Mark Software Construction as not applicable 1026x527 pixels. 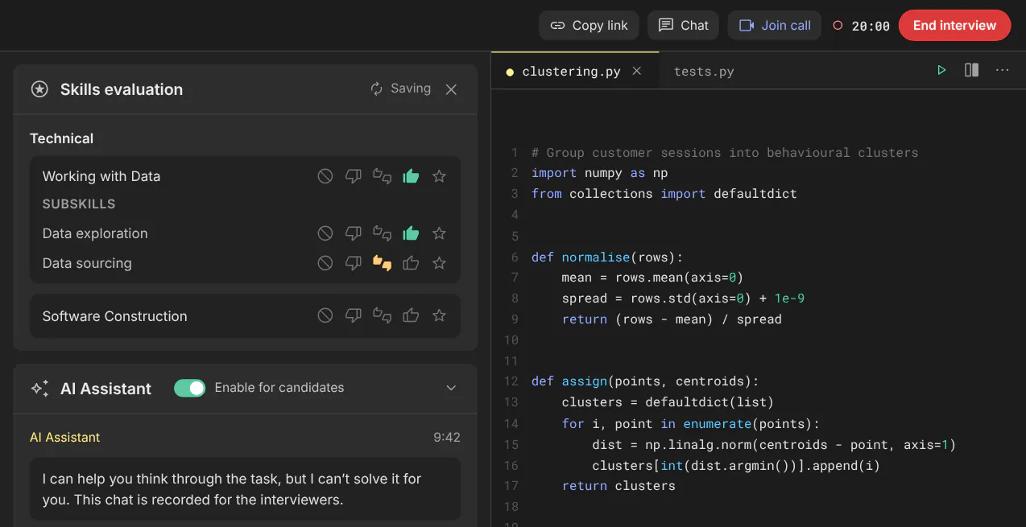(x=325, y=316)
